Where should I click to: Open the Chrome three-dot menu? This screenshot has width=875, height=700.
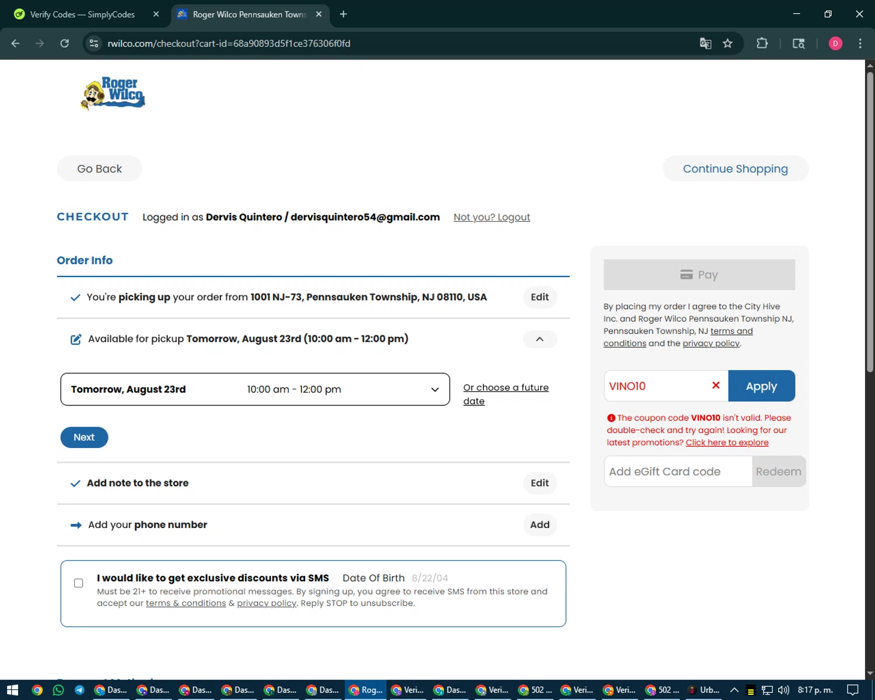(860, 43)
